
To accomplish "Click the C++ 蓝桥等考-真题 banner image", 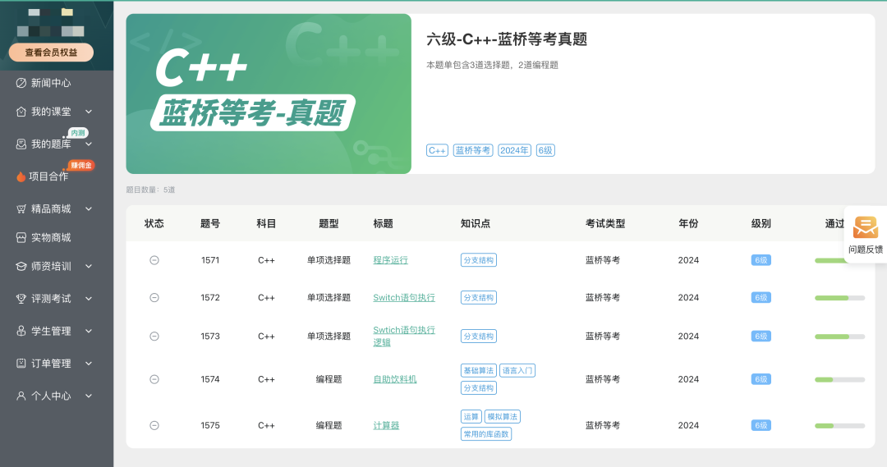I will (269, 94).
